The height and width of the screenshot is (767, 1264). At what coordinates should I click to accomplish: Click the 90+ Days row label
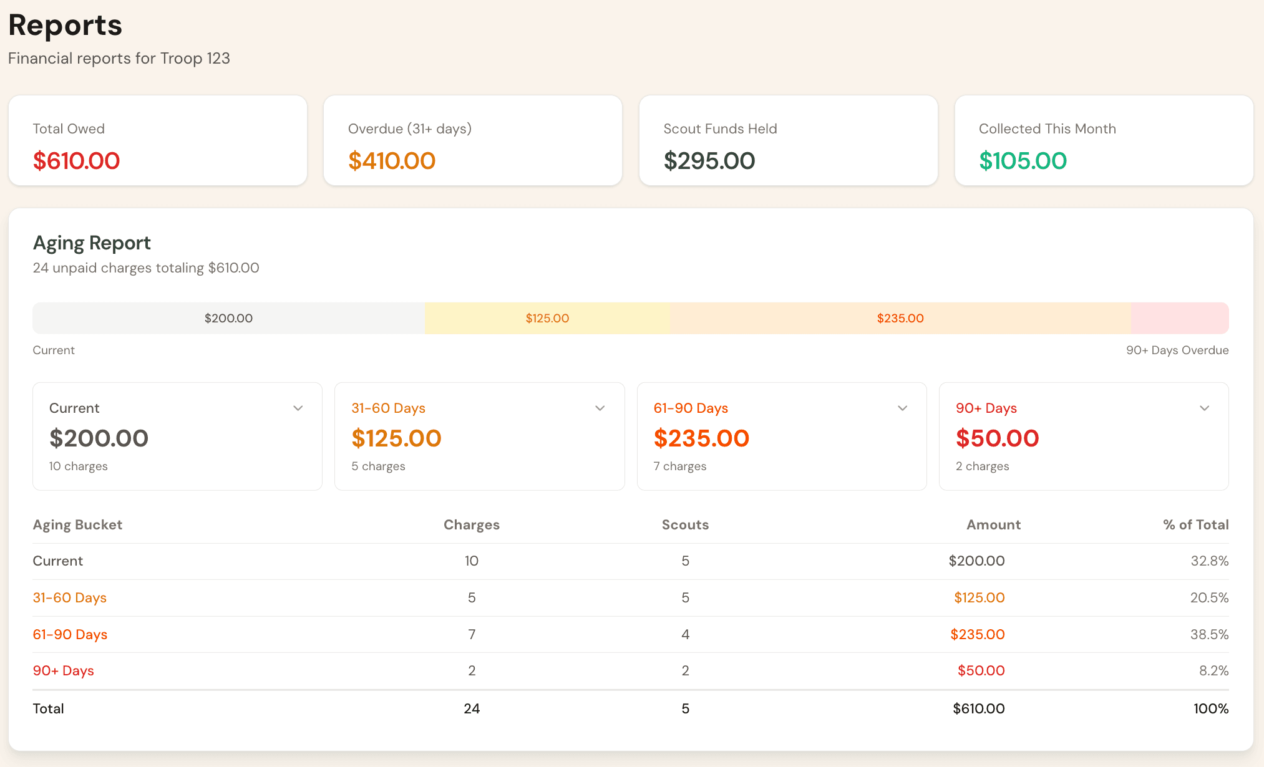coord(63,670)
